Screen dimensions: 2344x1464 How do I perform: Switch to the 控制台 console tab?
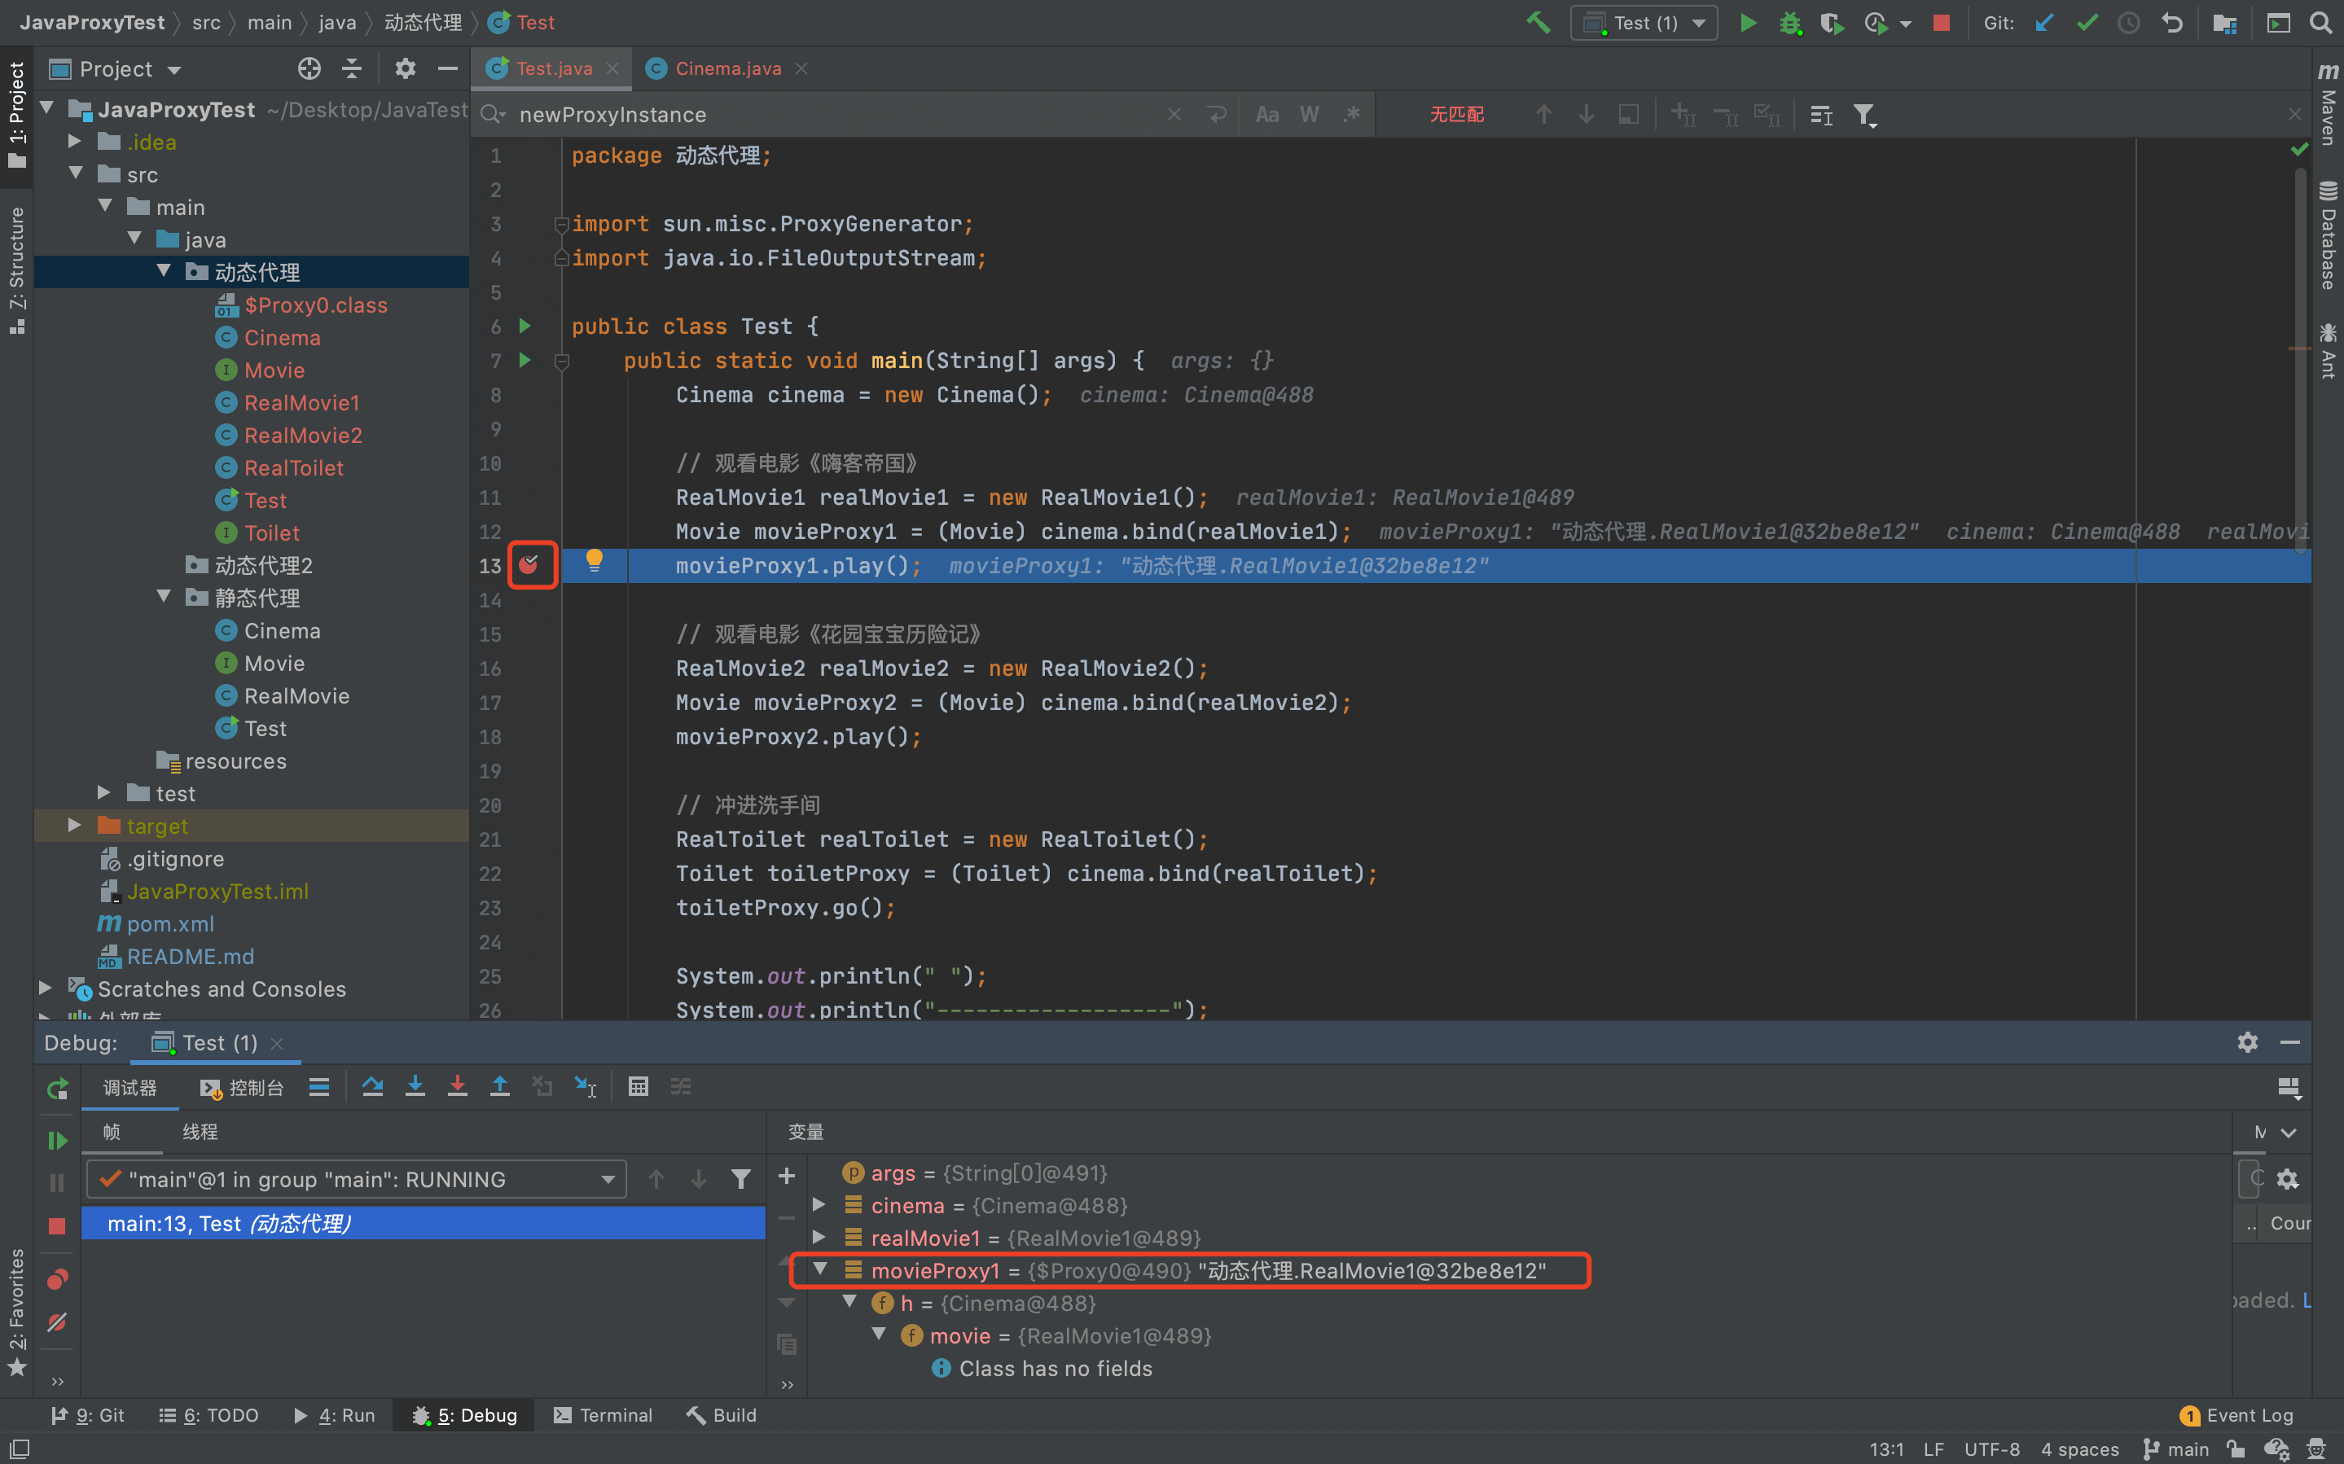pyautogui.click(x=242, y=1087)
